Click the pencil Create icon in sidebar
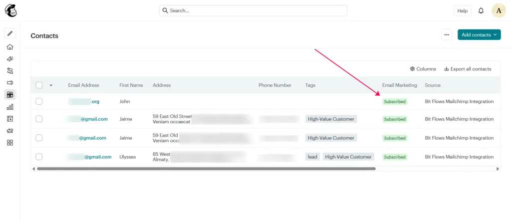This screenshot has height=220, width=511. tap(10, 33)
